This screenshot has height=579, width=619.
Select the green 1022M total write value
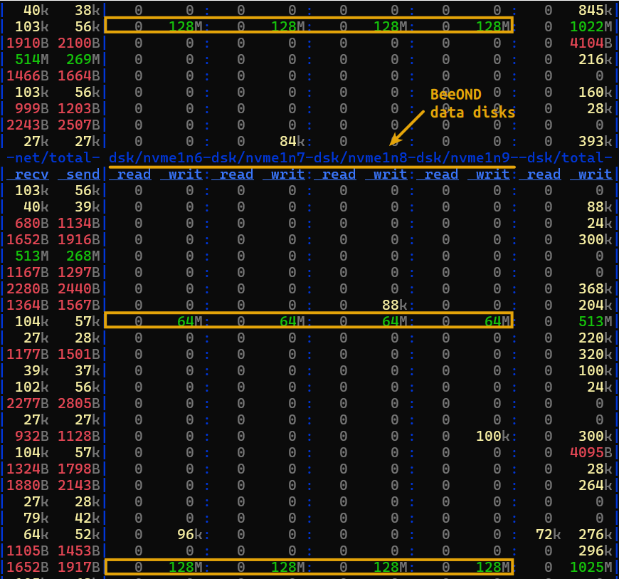[x=591, y=26]
